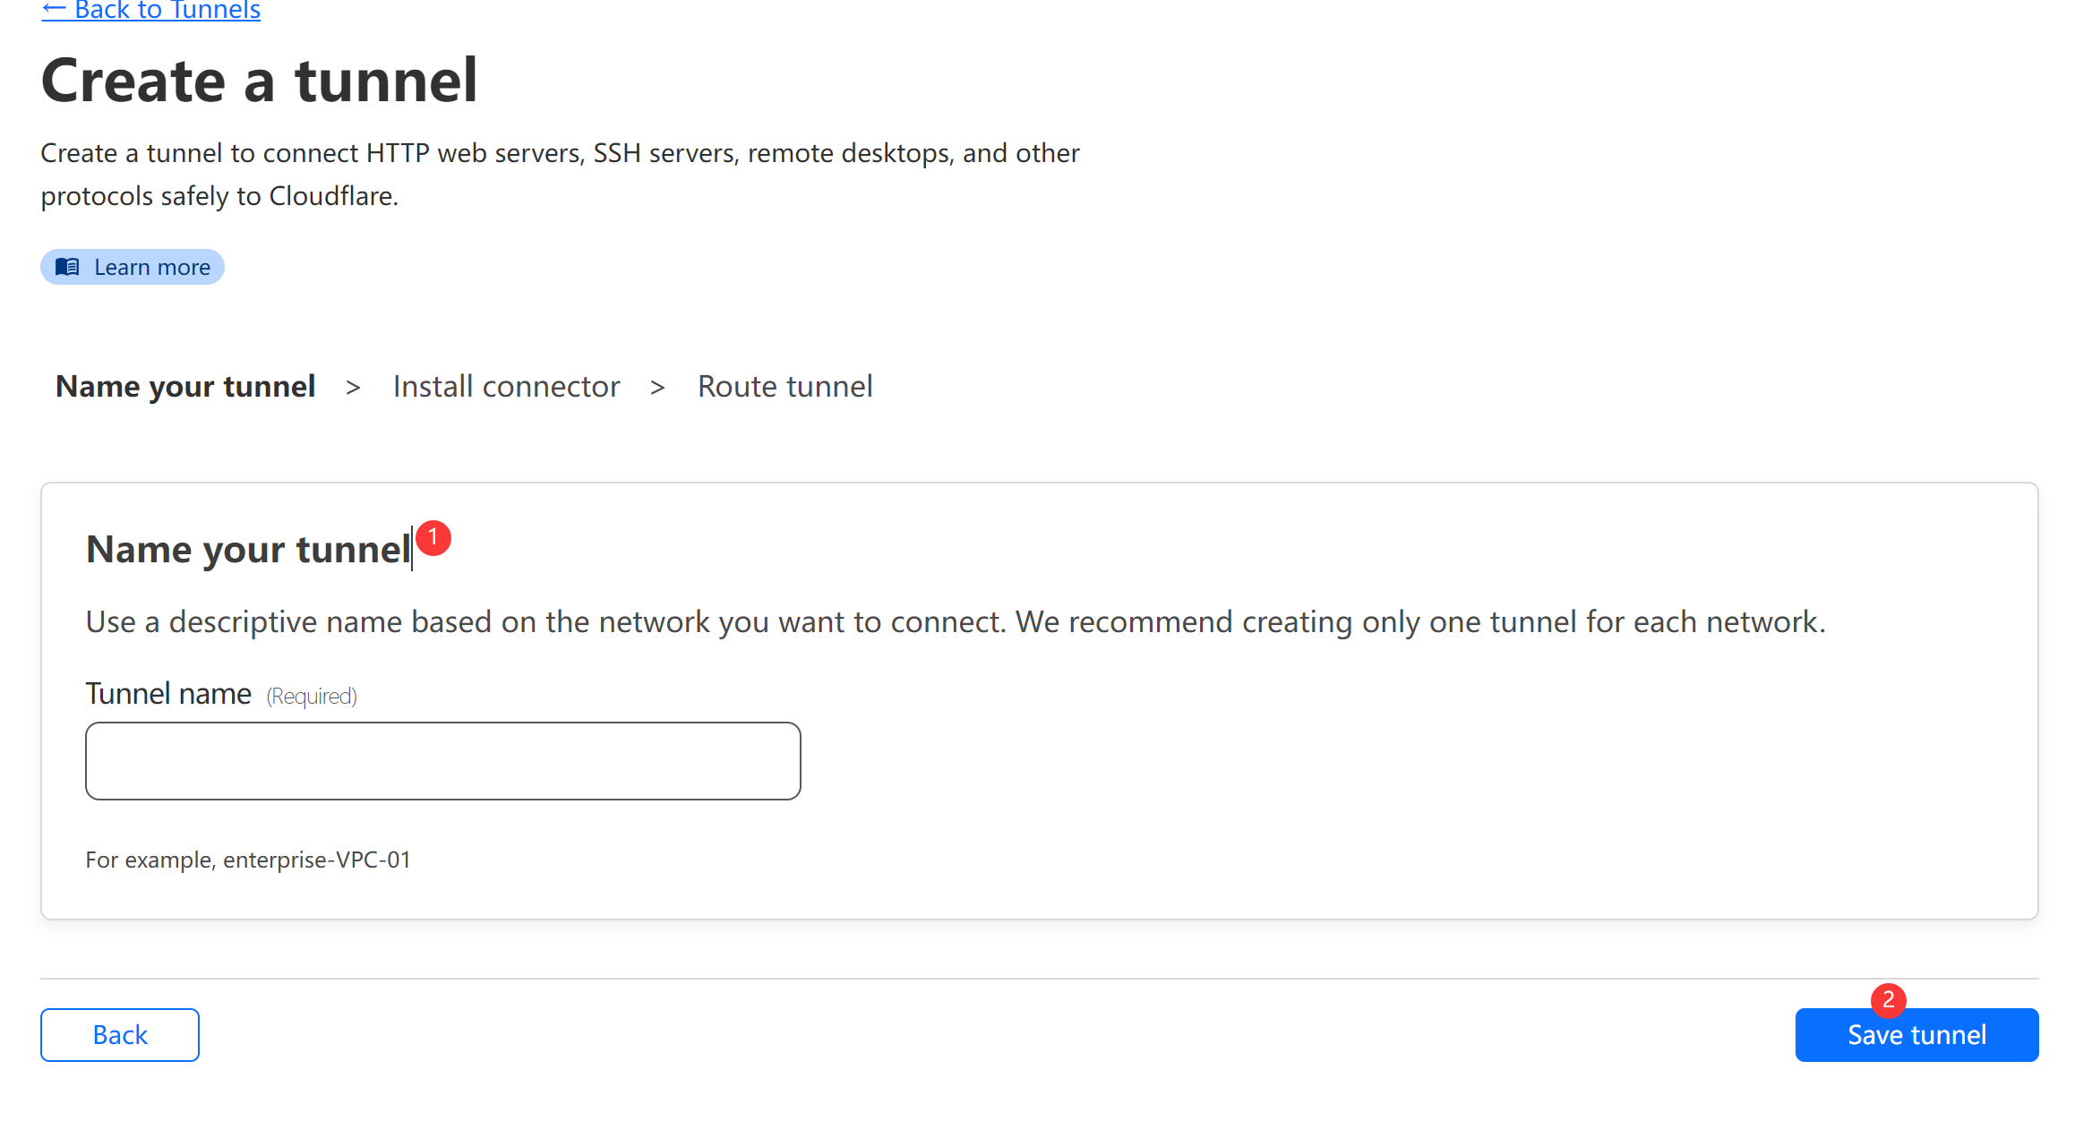This screenshot has height=1121, width=2092.
Task: Click the red annotation badge numbered 2
Action: [x=1888, y=1000]
